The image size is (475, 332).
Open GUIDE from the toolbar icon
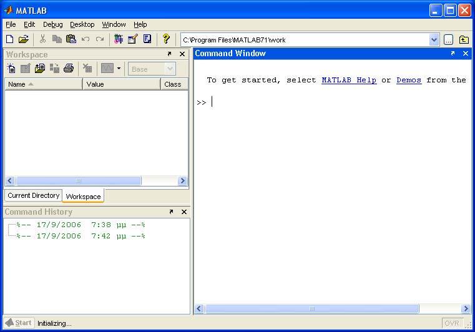(133, 39)
